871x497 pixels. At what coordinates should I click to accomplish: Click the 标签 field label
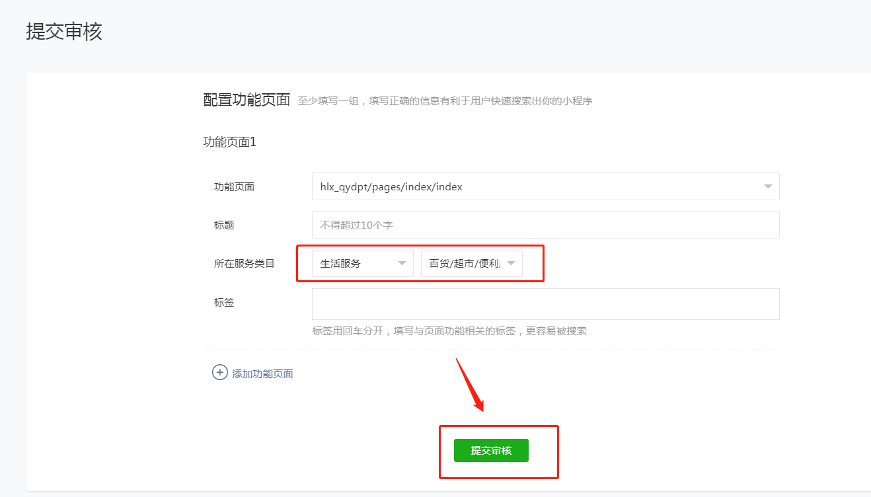[224, 303]
